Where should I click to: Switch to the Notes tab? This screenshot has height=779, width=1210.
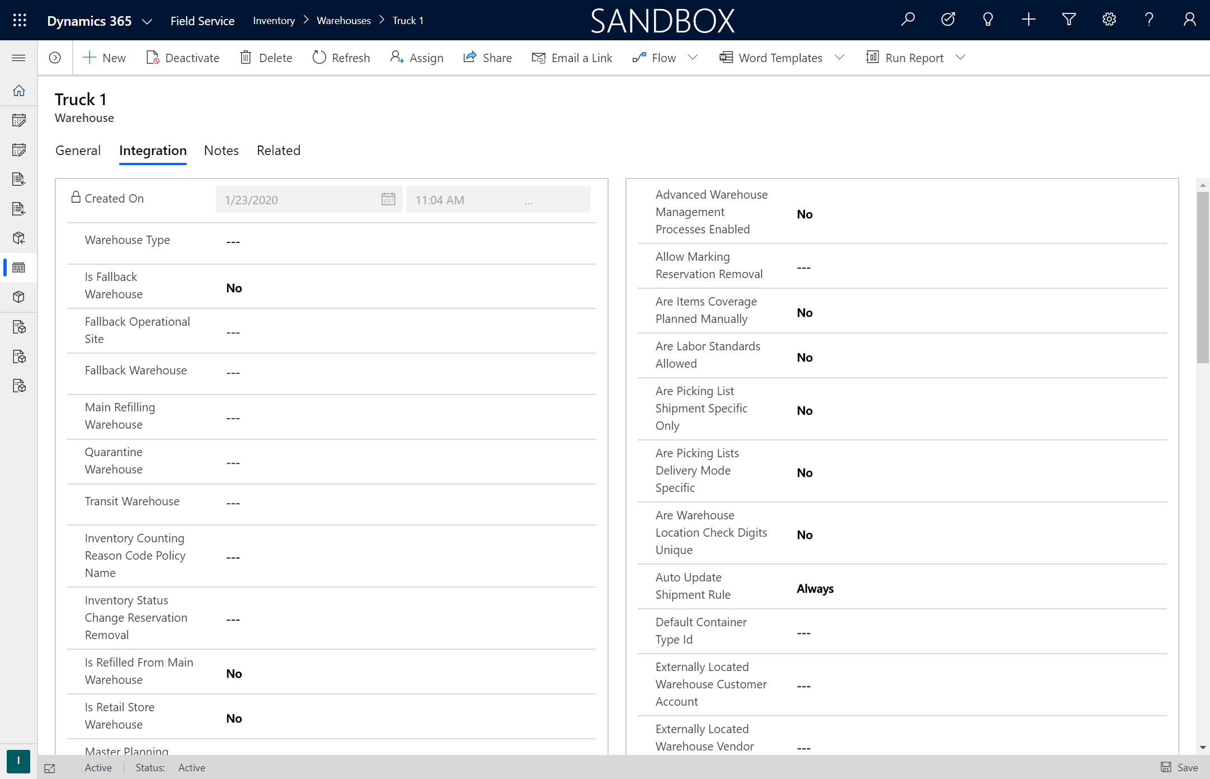[x=222, y=150]
